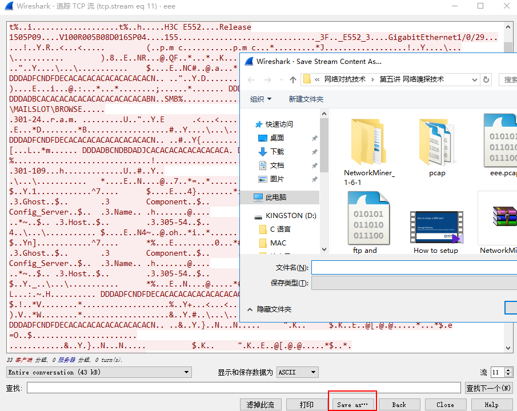The width and height of the screenshot is (517, 411).
Task: Click the pin icon next to 桌面
Action: pos(315,138)
